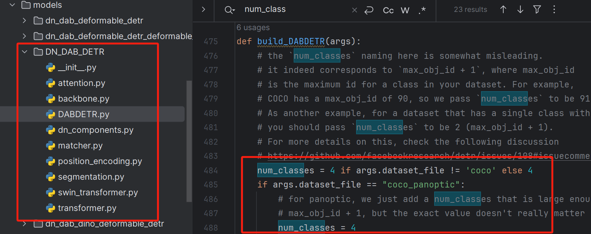Click highlighted num_classes on line 484
This screenshot has width=591, height=234.
coord(281,170)
